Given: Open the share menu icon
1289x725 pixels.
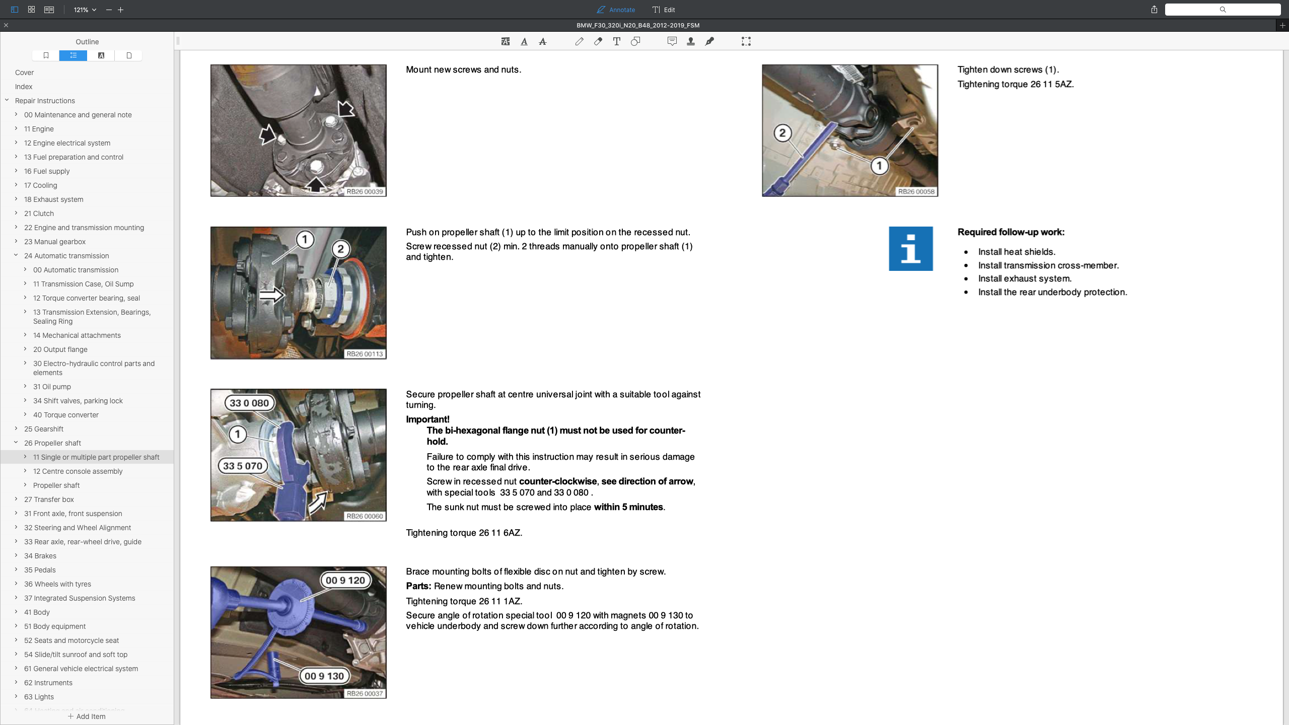Looking at the screenshot, I should (x=1154, y=10).
